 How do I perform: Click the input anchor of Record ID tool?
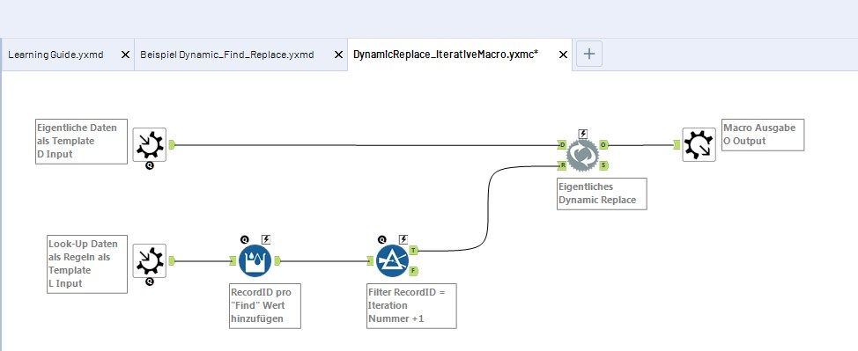233,260
